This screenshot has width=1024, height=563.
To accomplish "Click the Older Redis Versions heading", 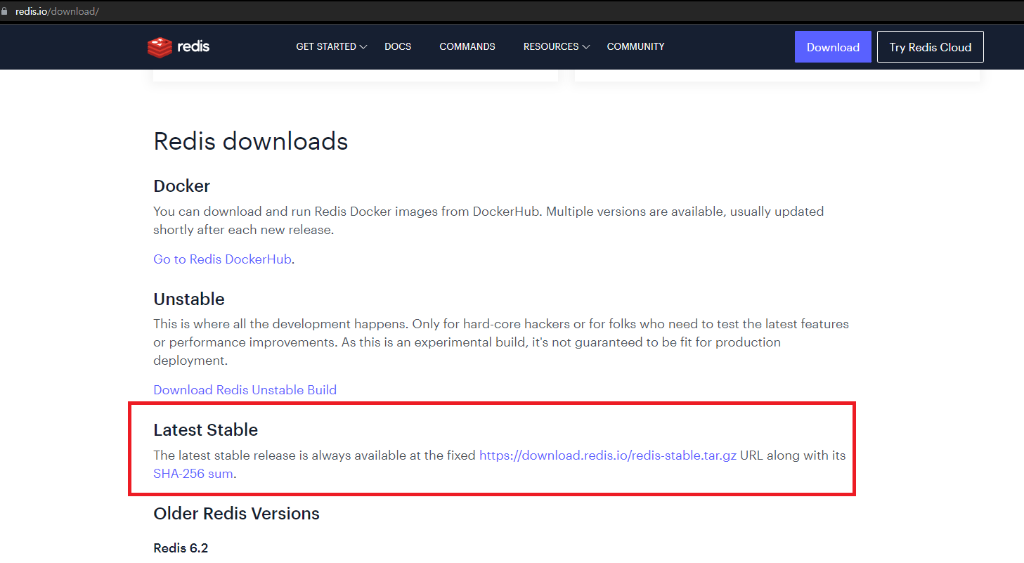I will pos(236,514).
